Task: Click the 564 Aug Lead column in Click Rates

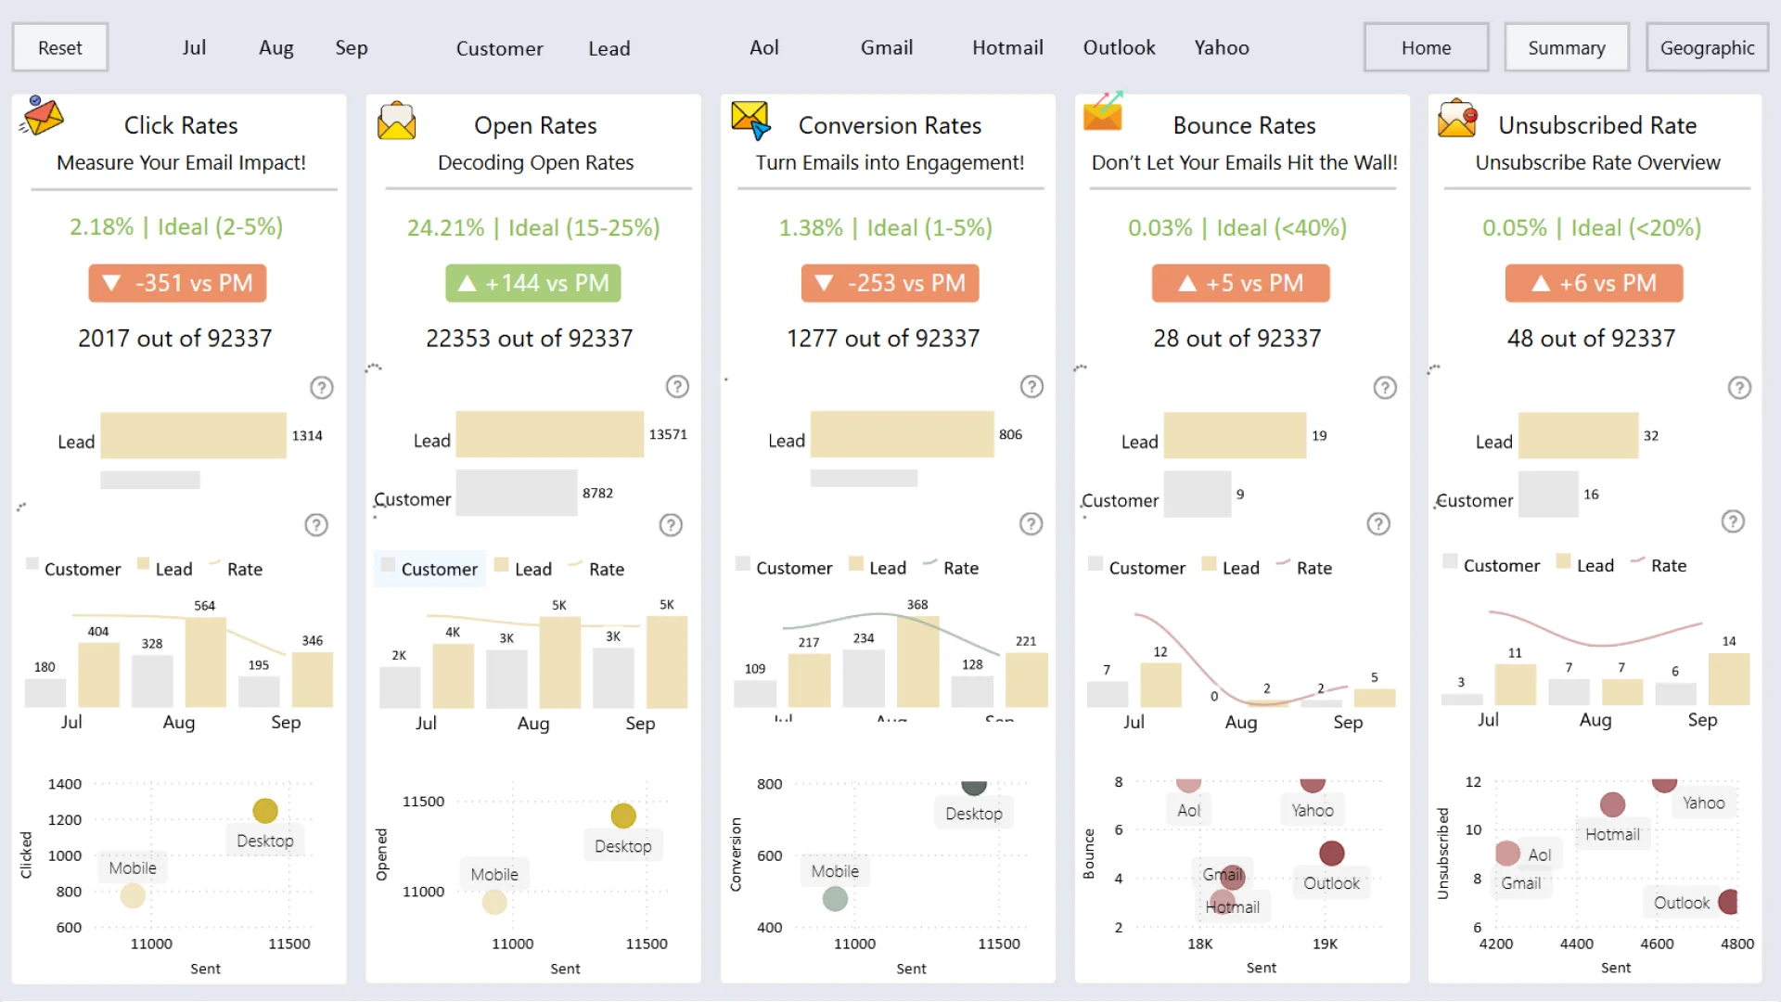Action: (x=205, y=662)
